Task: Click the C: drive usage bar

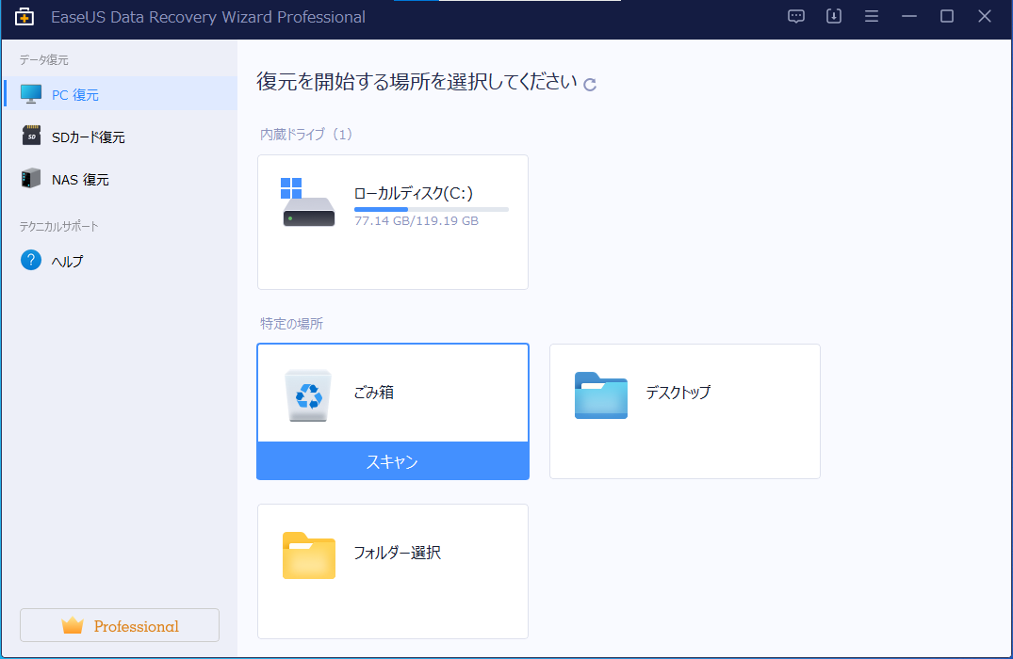Action: 432,209
